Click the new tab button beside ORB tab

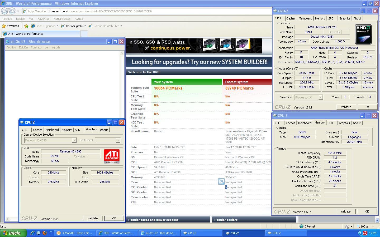pos(84,34)
